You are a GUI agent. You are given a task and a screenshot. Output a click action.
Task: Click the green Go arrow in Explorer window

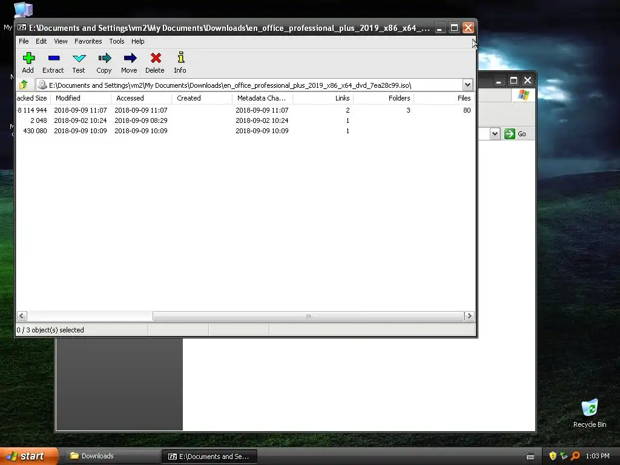510,134
